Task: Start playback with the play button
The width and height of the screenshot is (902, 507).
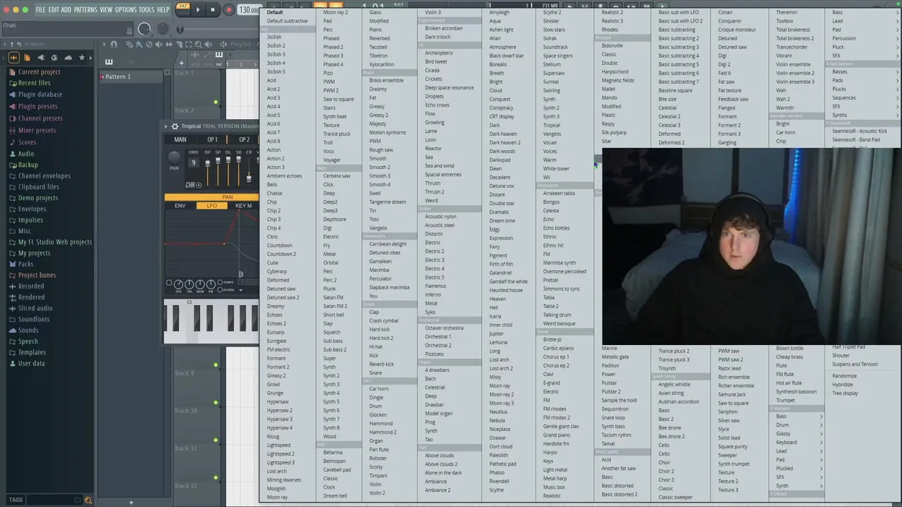Action: pos(198,10)
